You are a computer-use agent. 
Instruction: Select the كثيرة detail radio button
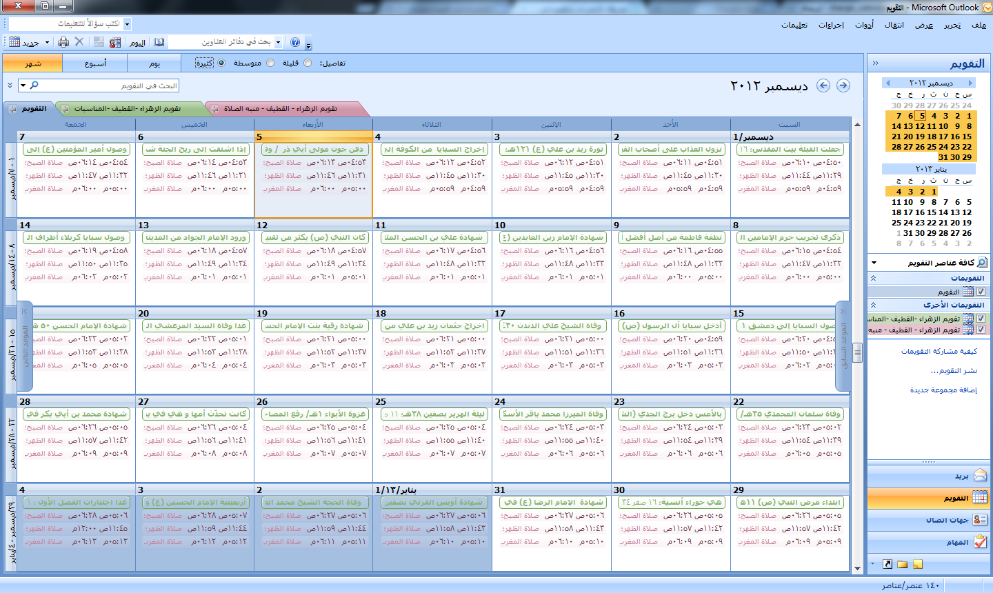221,63
